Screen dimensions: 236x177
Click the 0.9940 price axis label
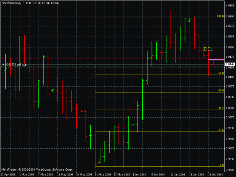point(230,128)
